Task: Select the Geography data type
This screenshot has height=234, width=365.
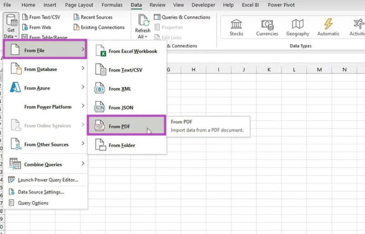Action: [x=298, y=28]
